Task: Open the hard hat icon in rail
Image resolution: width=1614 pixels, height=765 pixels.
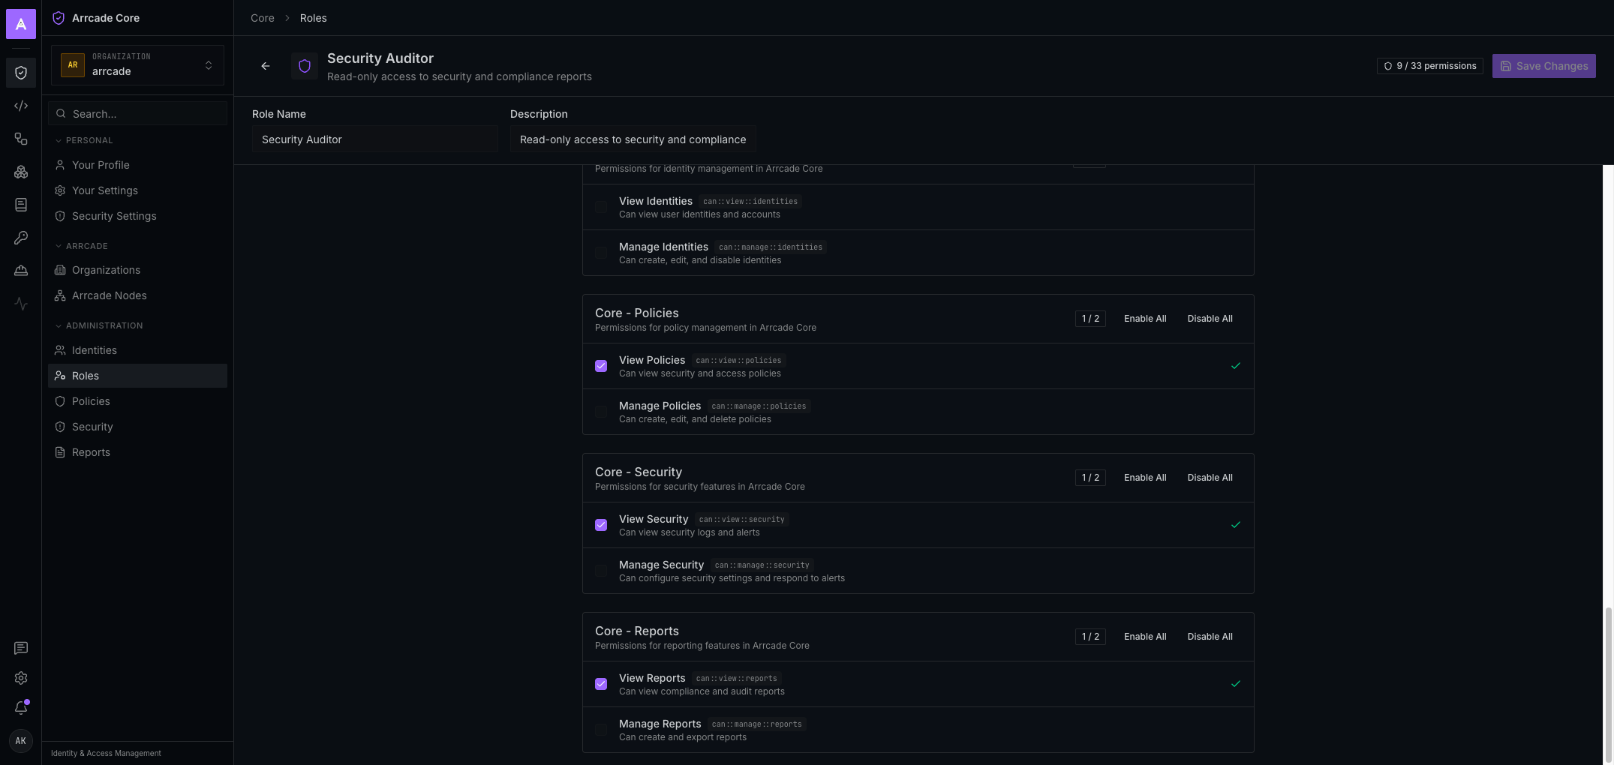Action: coord(21,271)
